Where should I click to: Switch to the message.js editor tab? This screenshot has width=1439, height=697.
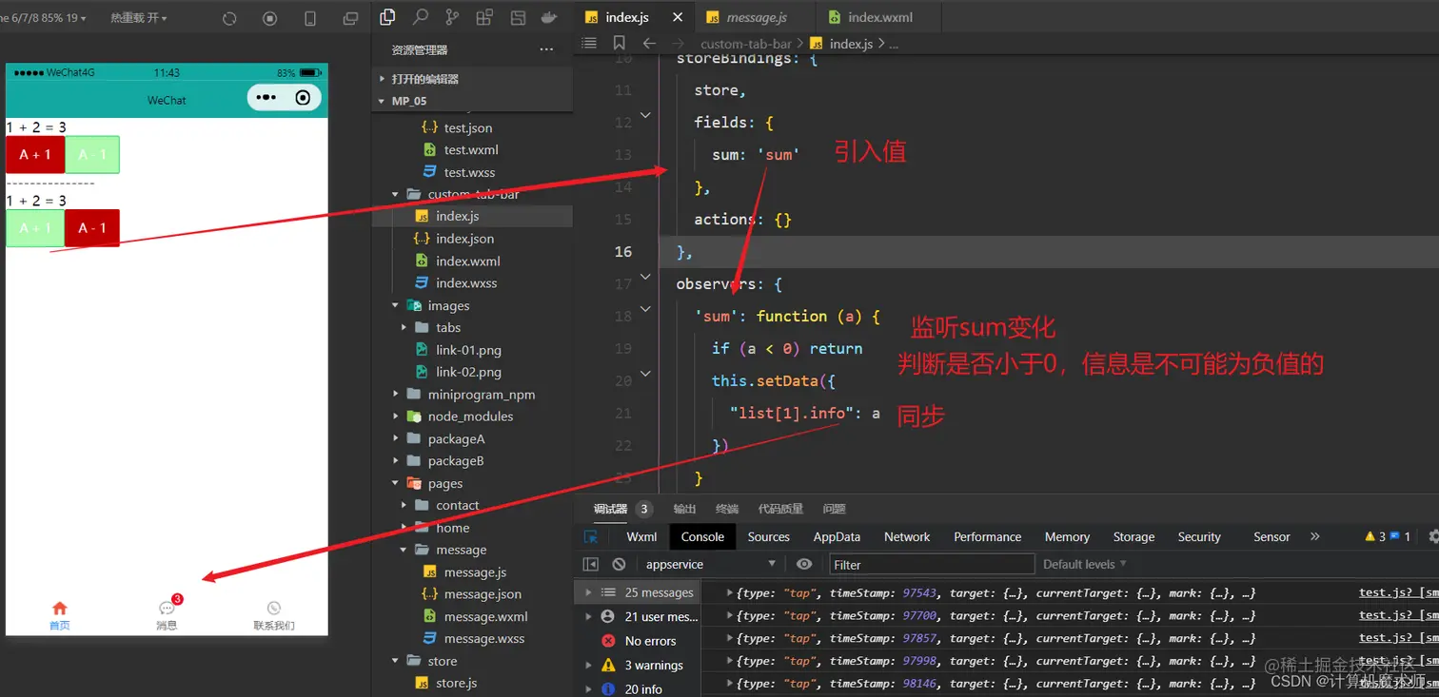757,17
